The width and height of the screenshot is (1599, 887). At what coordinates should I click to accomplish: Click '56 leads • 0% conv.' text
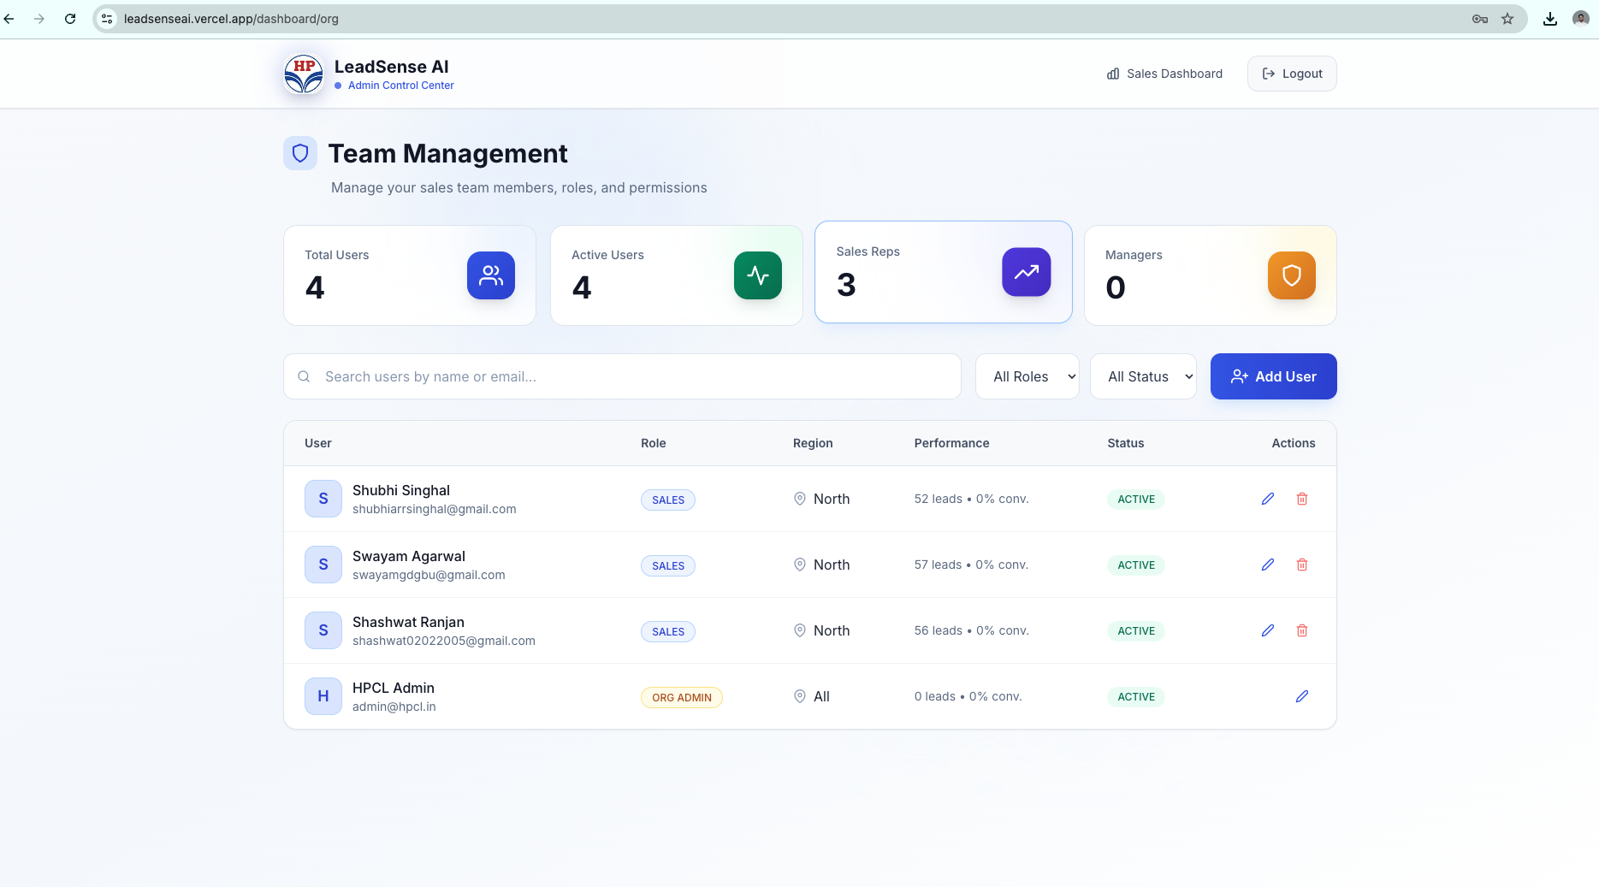pos(971,630)
